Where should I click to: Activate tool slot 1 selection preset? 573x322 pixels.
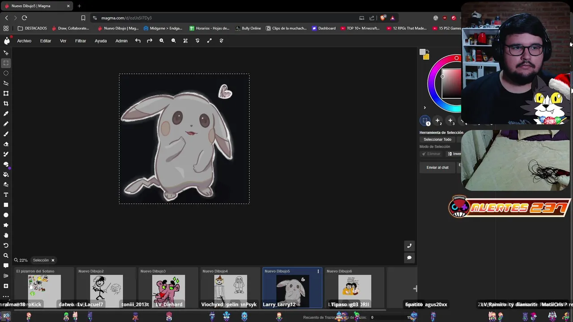[425, 121]
